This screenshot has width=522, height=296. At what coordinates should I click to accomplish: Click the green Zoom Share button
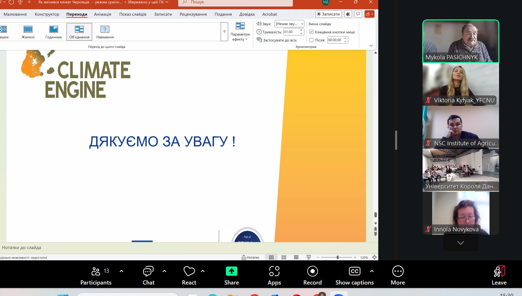[x=232, y=276]
